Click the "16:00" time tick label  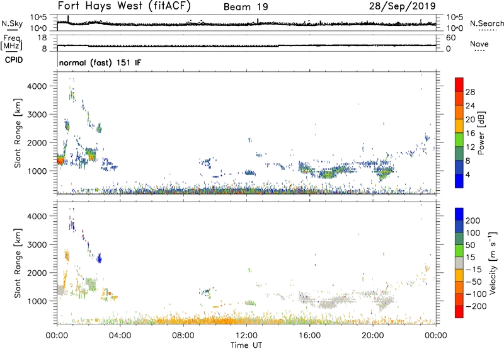coord(309,336)
